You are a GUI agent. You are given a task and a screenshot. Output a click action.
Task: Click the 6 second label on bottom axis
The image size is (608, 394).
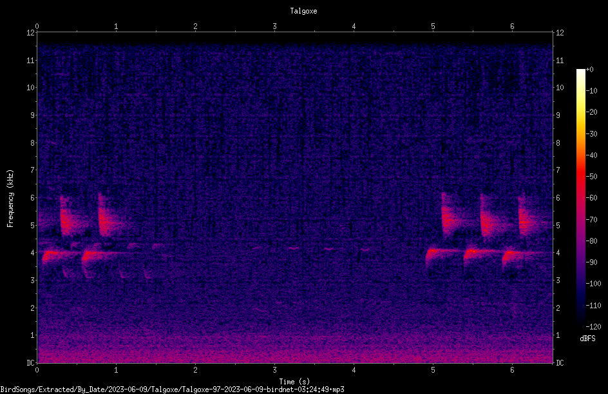click(x=512, y=370)
